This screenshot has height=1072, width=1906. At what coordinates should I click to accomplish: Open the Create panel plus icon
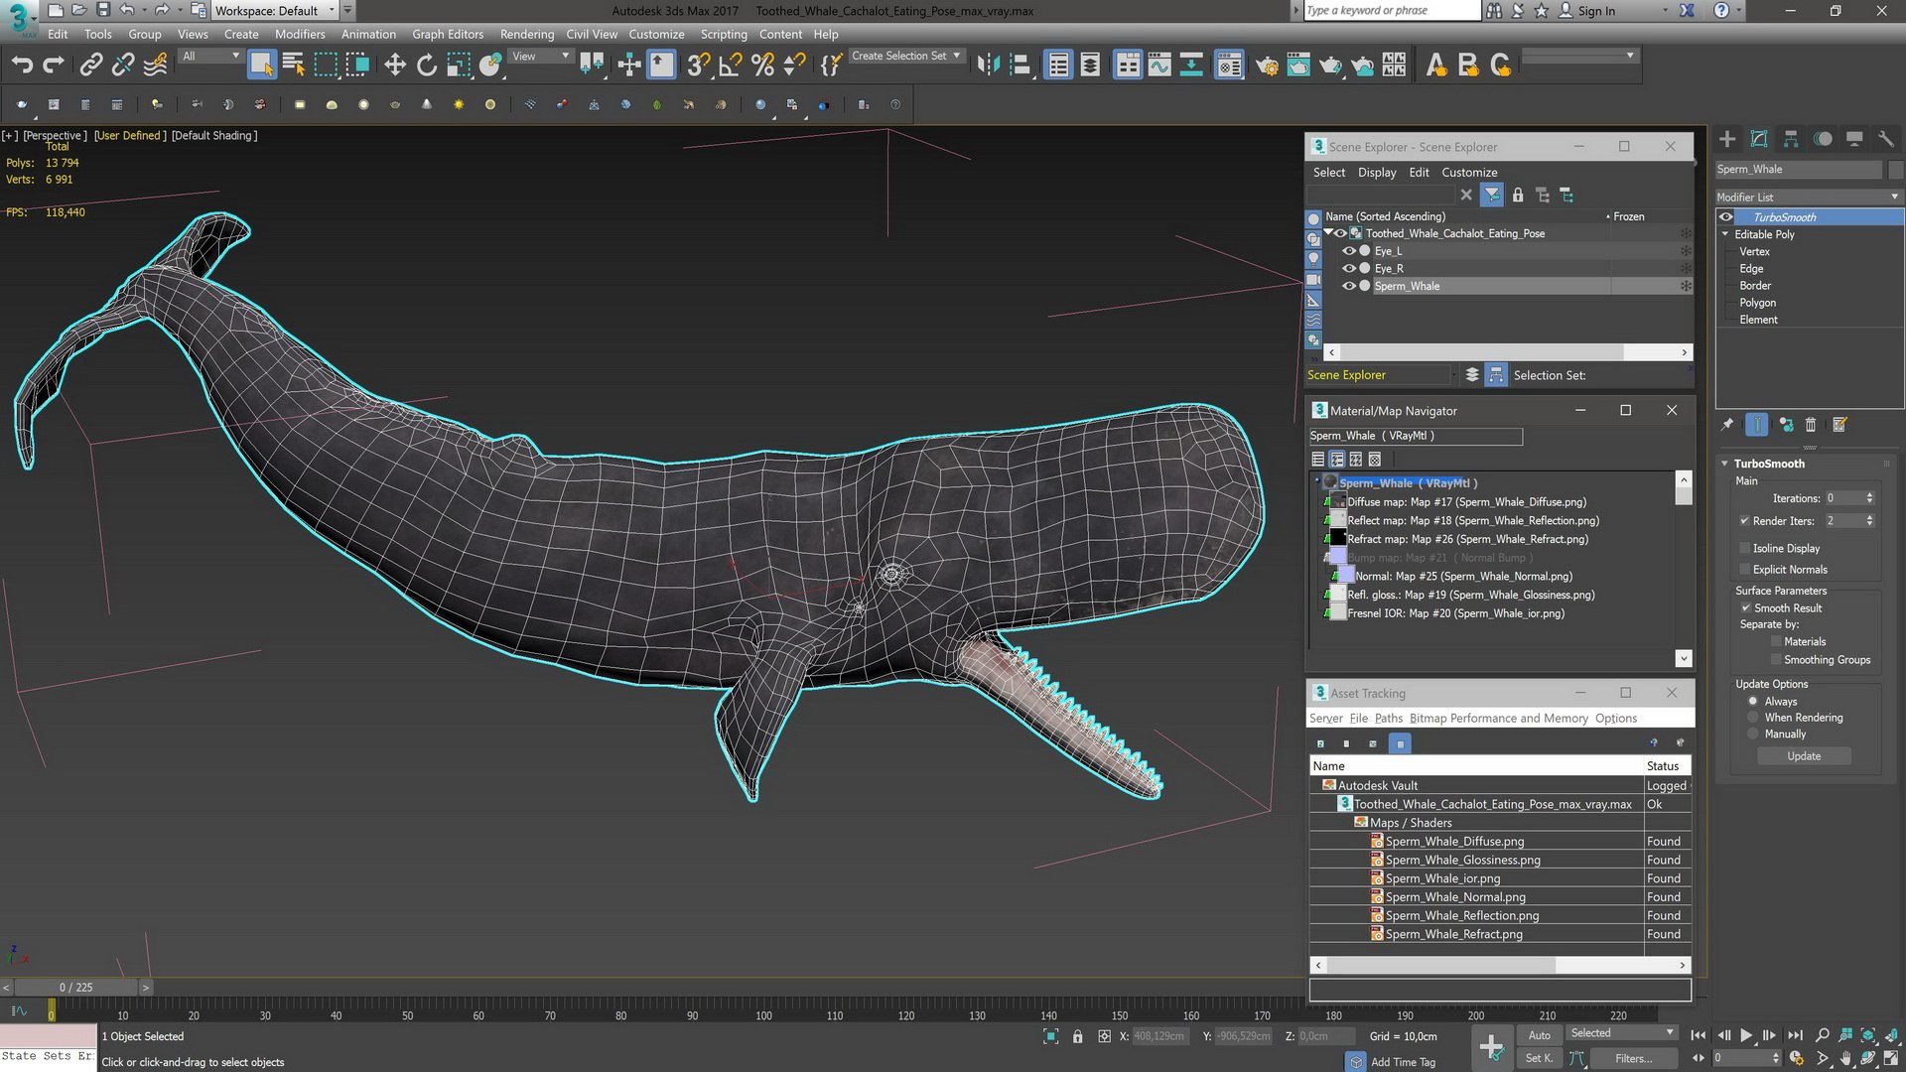[1727, 139]
